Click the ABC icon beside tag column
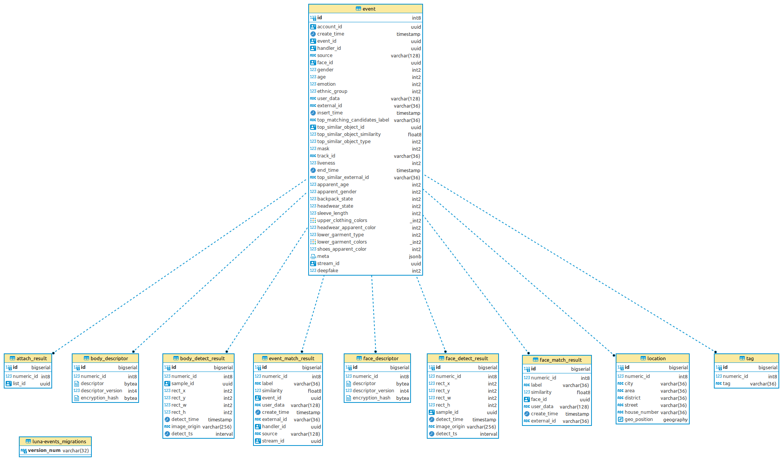The width and height of the screenshot is (783, 461). click(x=719, y=384)
